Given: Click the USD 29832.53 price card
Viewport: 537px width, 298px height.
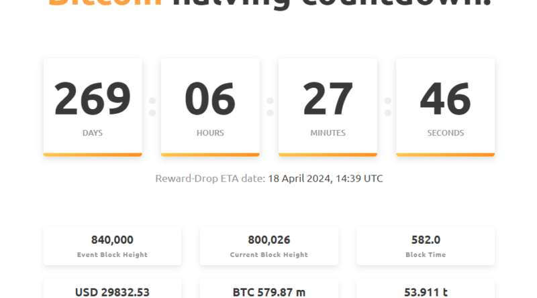Looking at the screenshot, I should coord(112,291).
